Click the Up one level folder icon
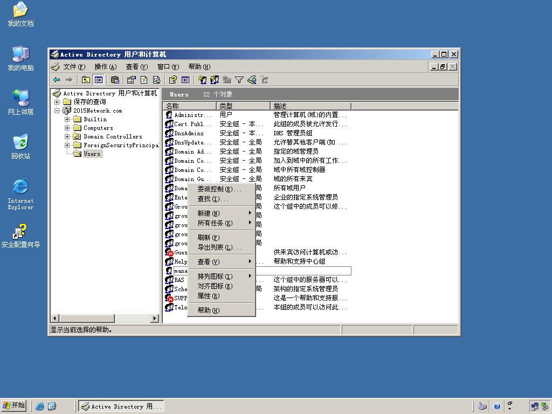Viewport: 552px width, 414px height. (86, 80)
